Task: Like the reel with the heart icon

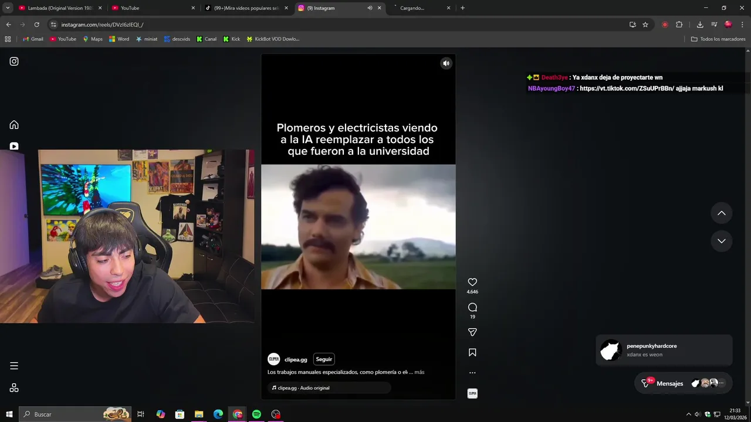Action: pos(472,282)
